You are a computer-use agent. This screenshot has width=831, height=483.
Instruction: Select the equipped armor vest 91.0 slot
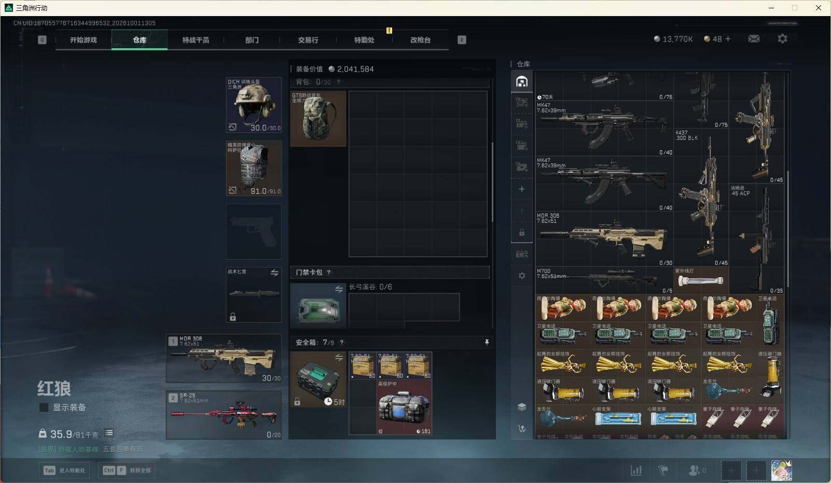point(254,168)
